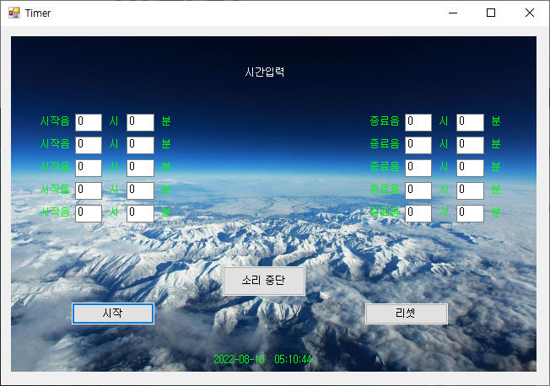The height and width of the screenshot is (386, 550).
Task: Click the 소리 중단 button
Action: click(x=264, y=281)
